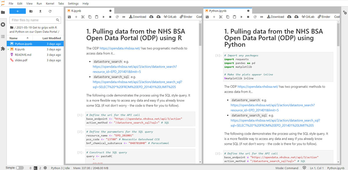The height and width of the screenshot is (170, 348).
Task: Refresh the file list
Action: [x=50, y=11]
